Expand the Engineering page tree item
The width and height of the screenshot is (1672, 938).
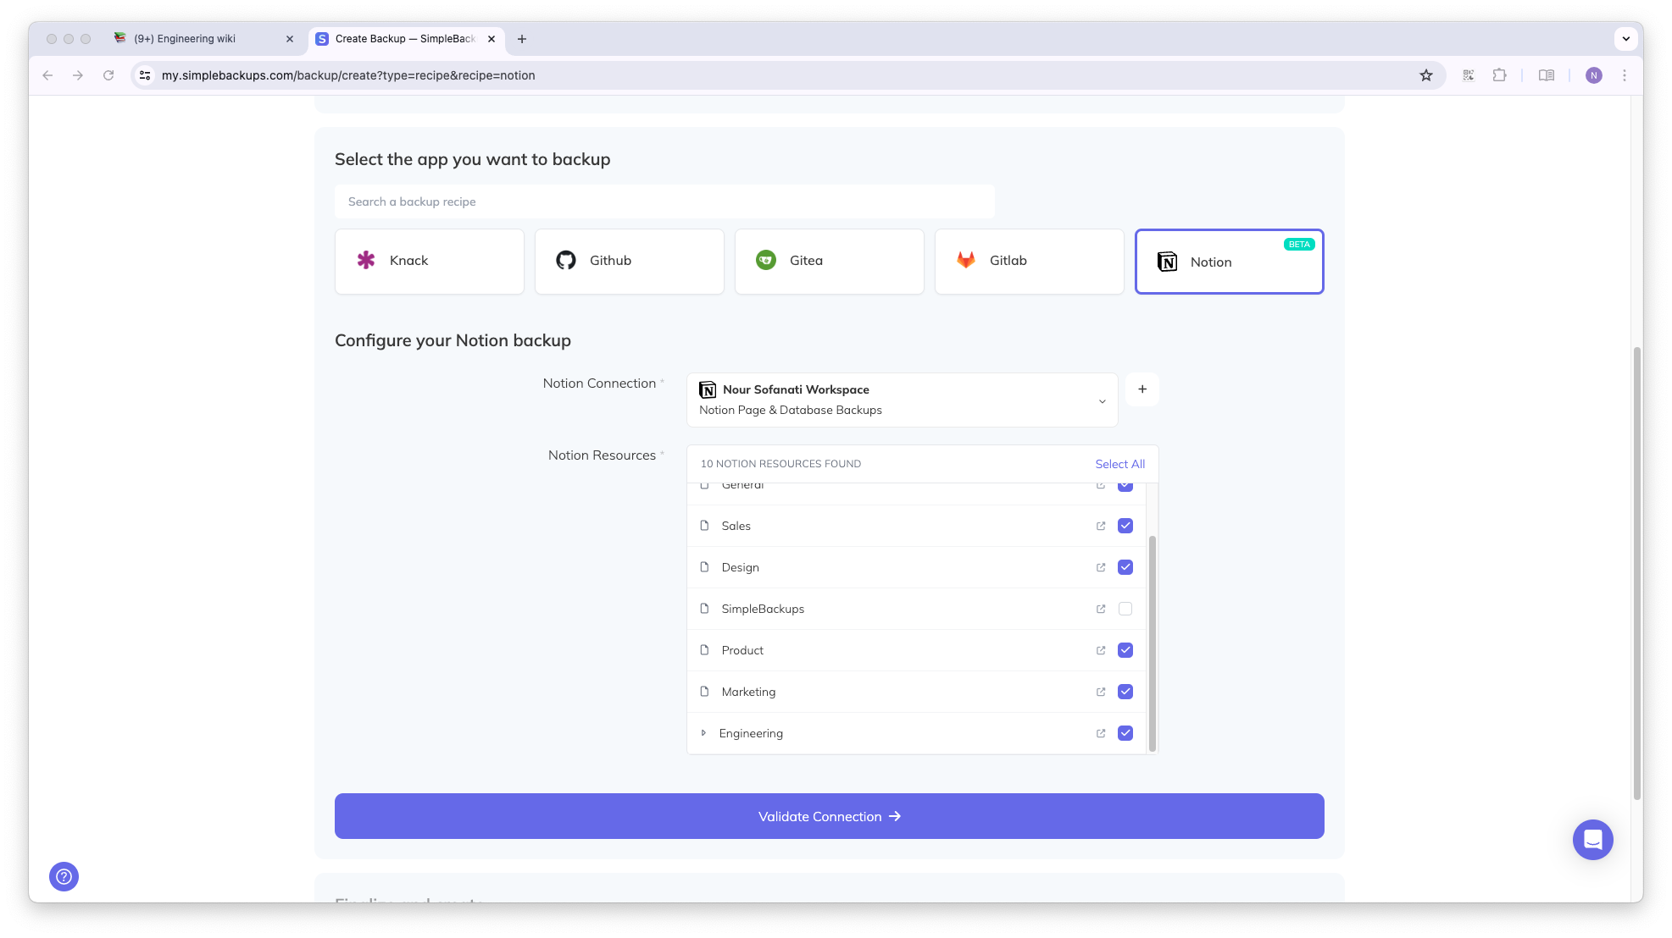704,733
